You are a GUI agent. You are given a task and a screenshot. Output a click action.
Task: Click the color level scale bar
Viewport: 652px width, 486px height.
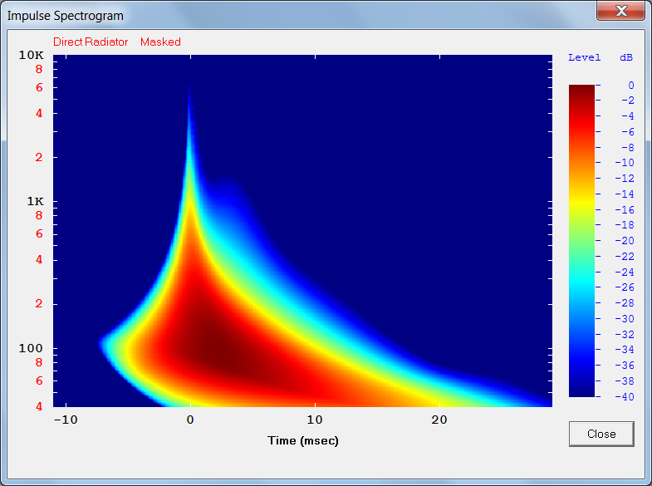pos(581,241)
